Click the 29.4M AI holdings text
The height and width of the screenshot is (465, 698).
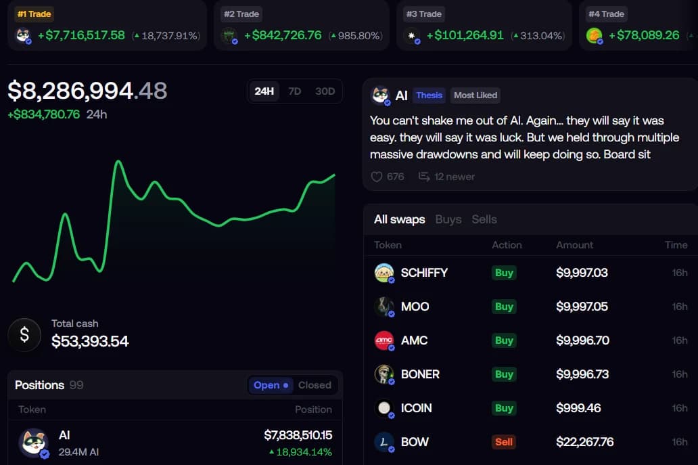78,452
